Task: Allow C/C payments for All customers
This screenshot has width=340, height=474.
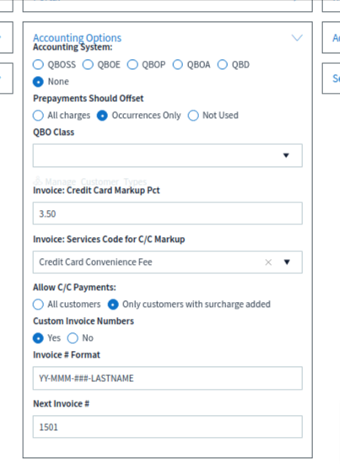Action: pos(38,304)
